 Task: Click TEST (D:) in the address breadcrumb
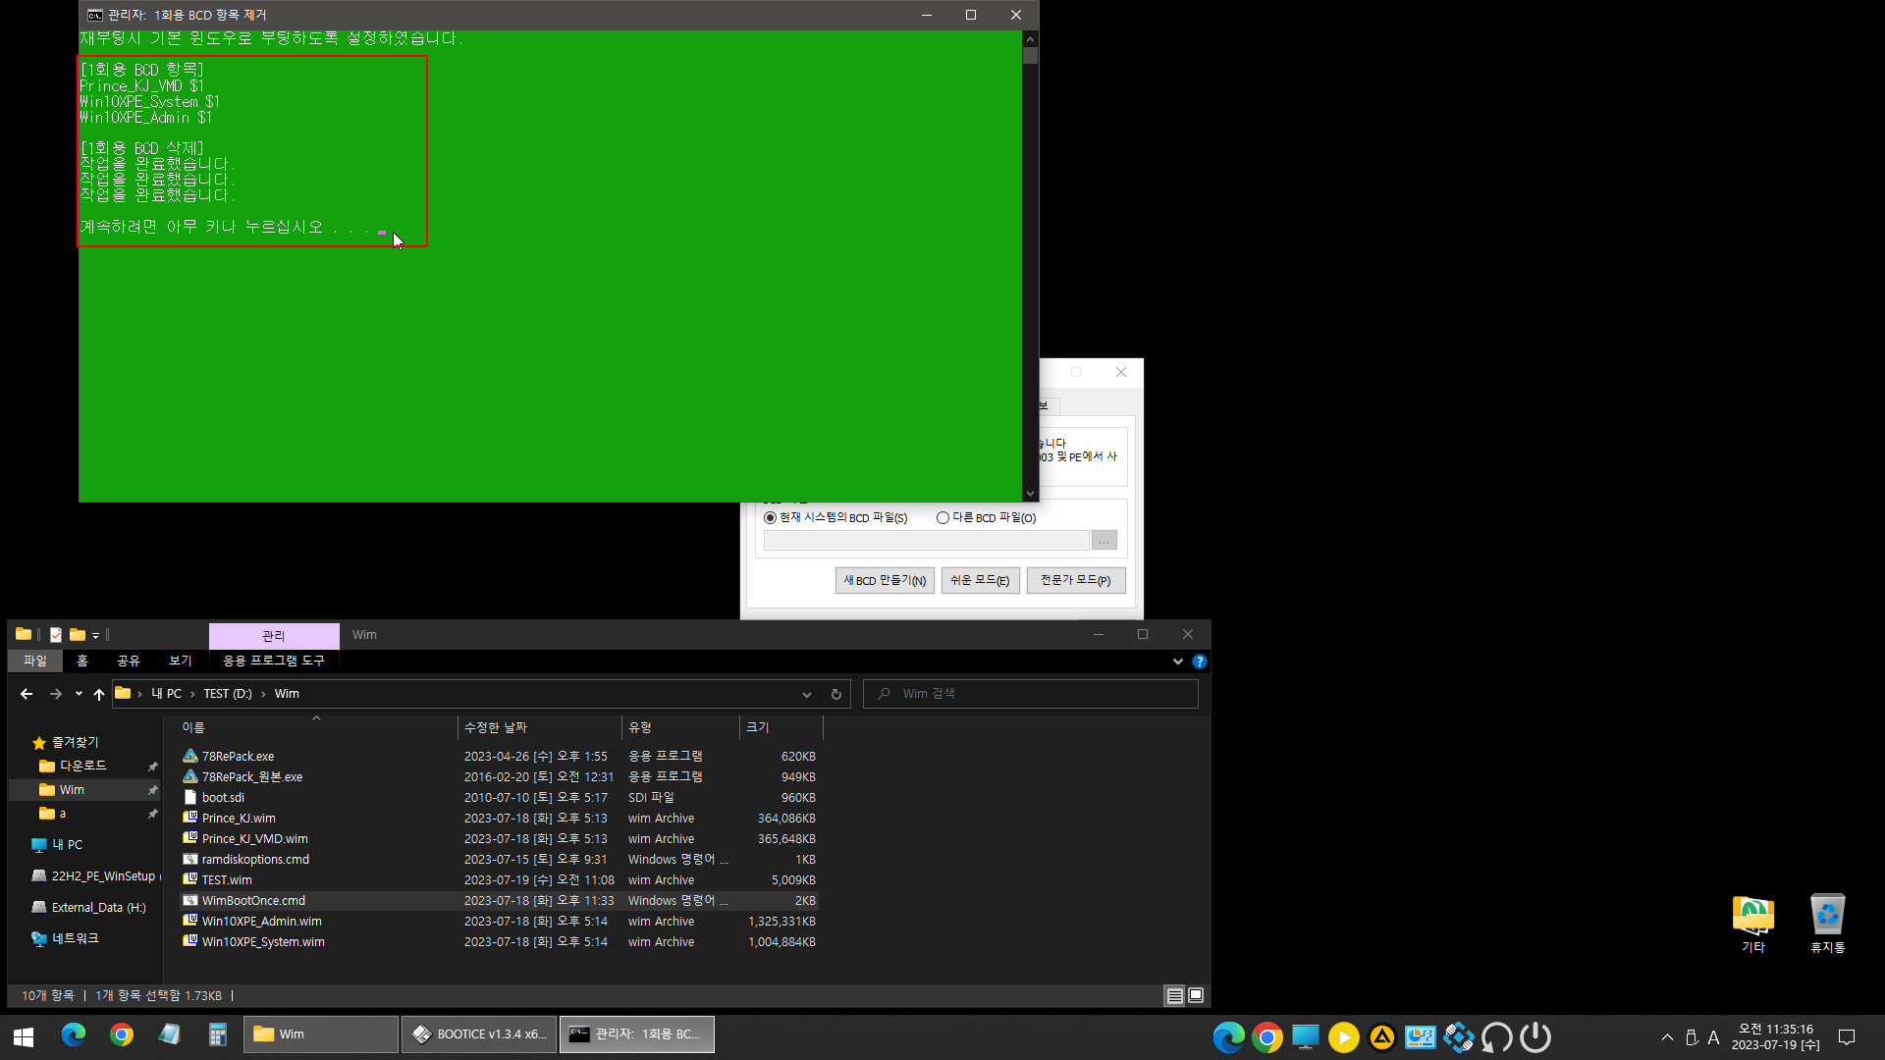pos(228,694)
